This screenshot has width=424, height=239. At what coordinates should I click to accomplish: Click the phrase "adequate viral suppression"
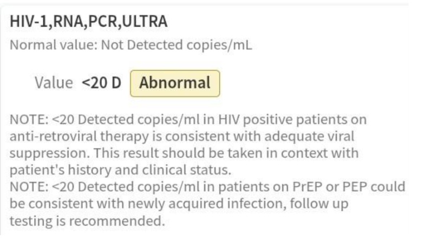[x=292, y=136]
